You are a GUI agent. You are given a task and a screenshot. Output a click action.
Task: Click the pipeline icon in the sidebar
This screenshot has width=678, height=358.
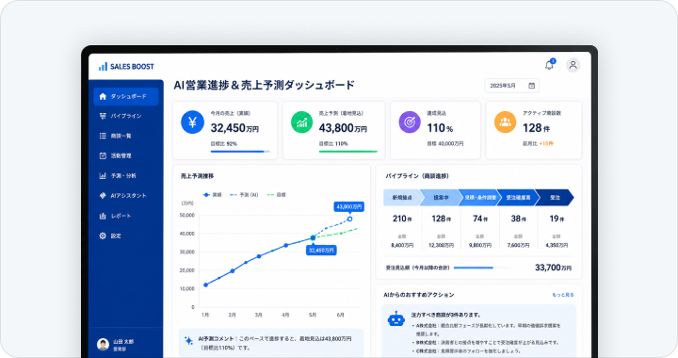[x=103, y=116]
